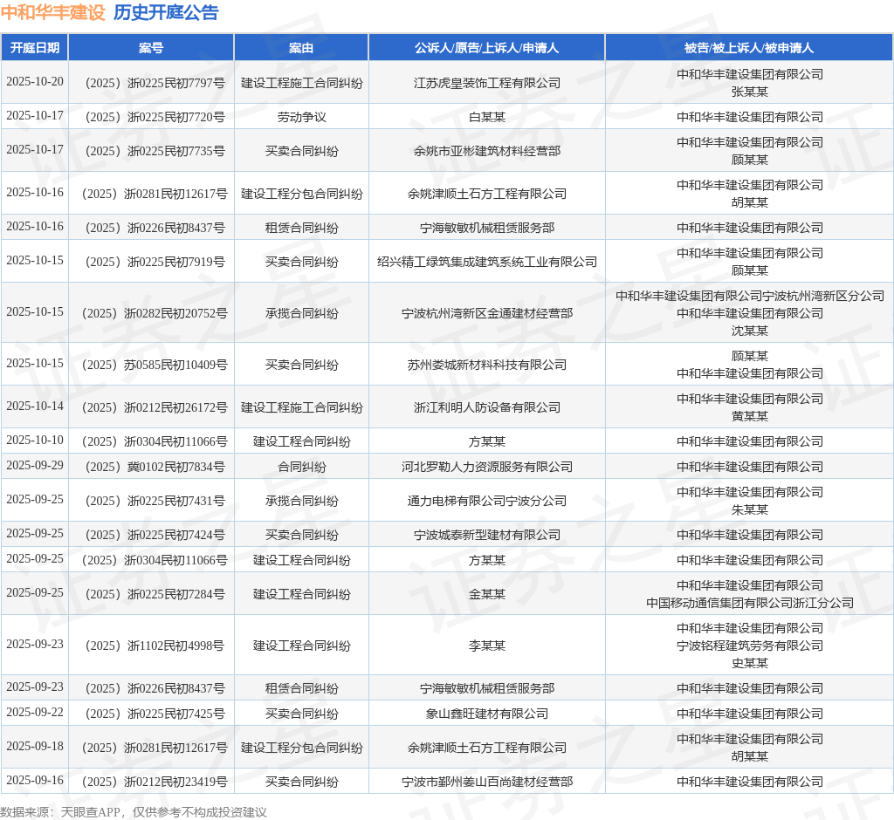894x820 pixels.
Task: Click plaintiff 通力电梯有限公司宁波分公司
Action: [487, 502]
